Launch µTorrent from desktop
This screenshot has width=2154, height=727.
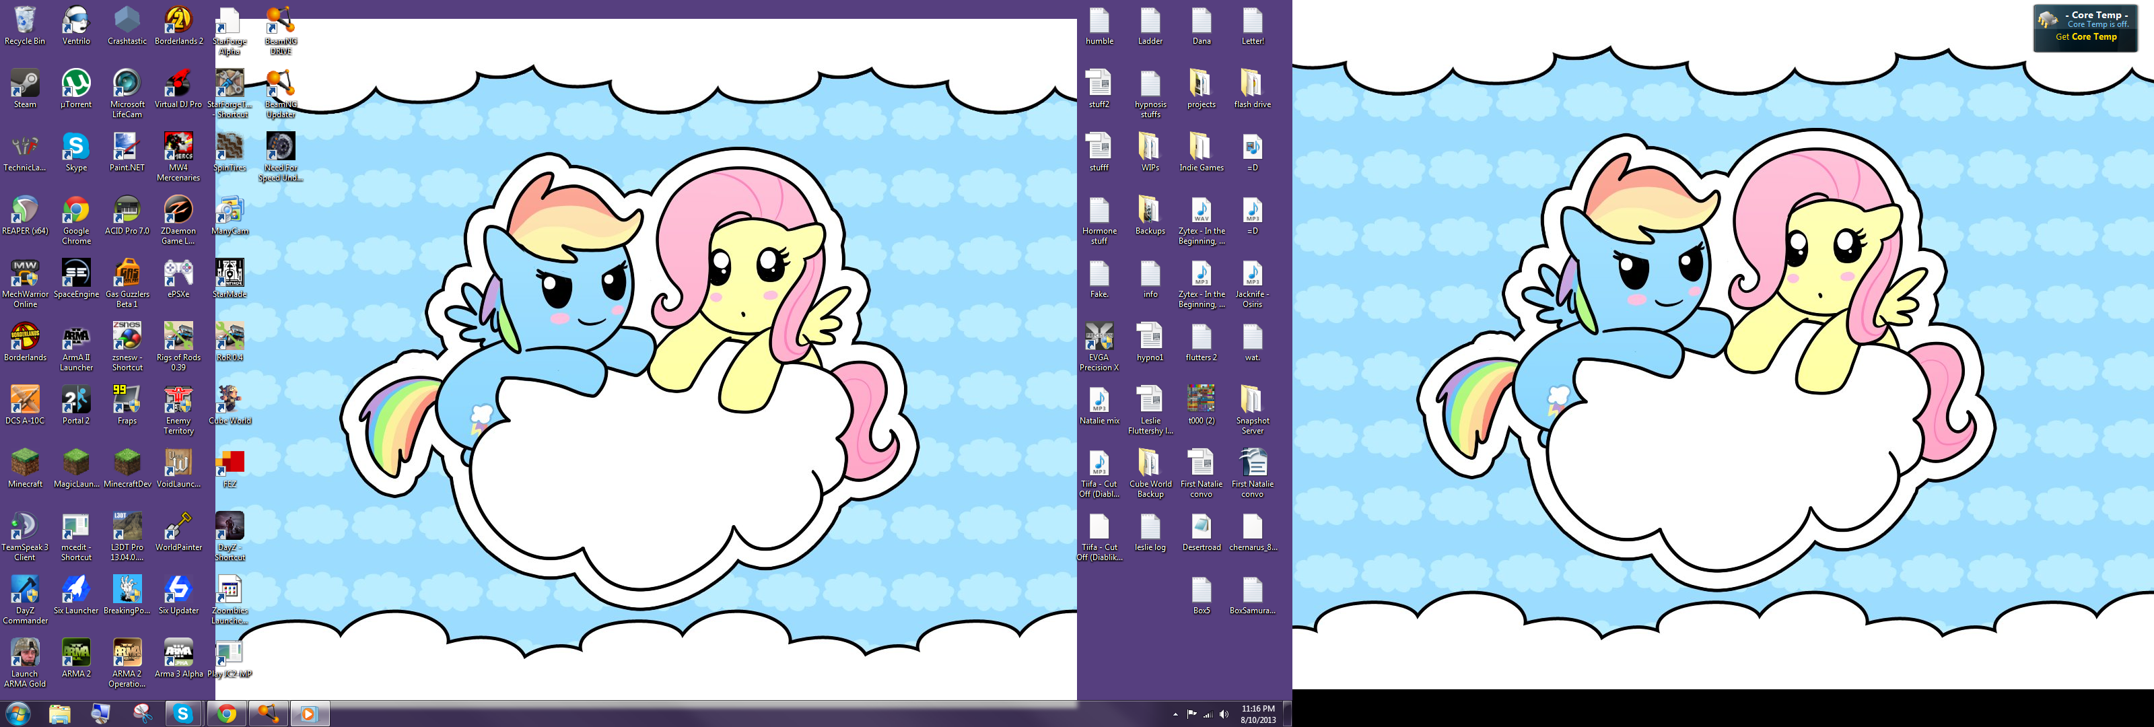[76, 90]
